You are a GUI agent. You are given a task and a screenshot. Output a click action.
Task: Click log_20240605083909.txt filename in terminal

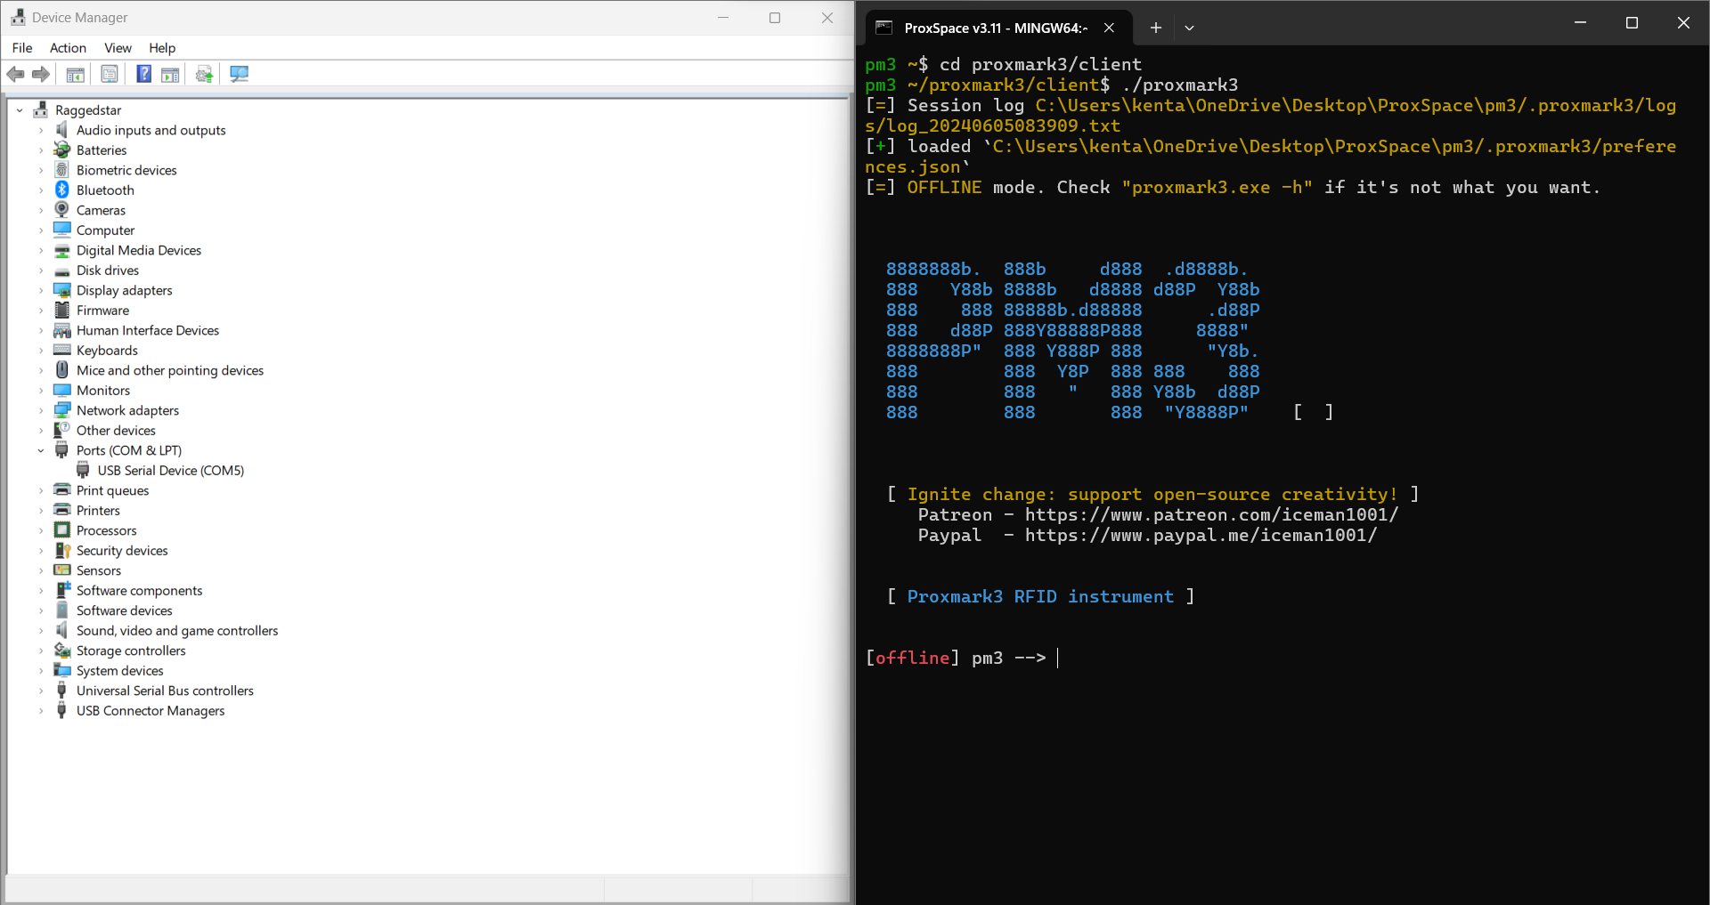(x=1004, y=125)
